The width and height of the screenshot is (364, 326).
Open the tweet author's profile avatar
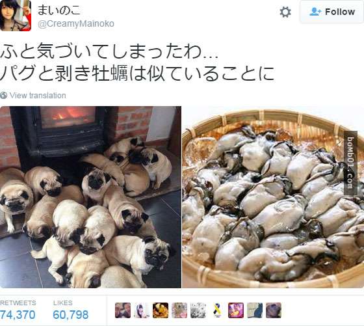[16, 16]
